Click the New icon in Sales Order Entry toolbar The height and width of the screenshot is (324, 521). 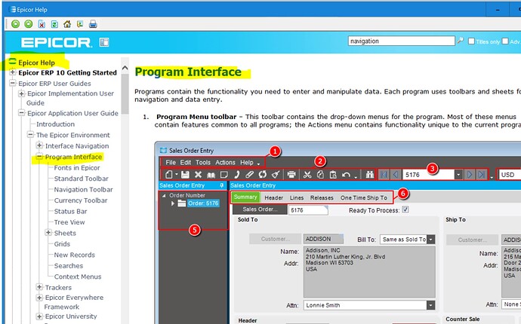169,175
